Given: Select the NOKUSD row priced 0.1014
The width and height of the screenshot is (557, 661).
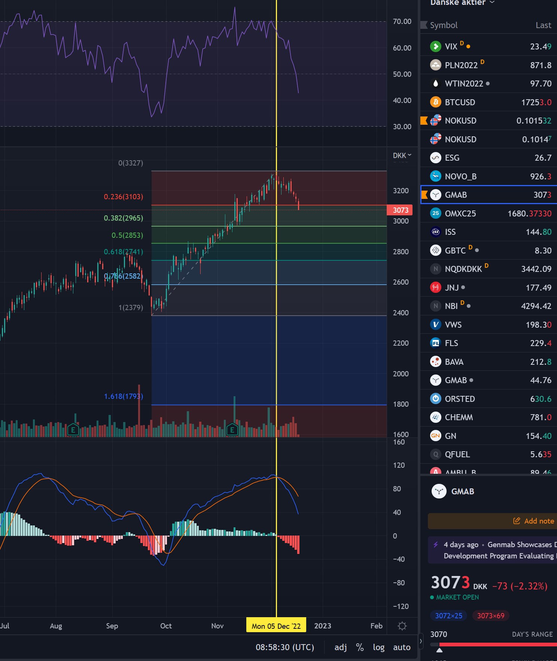Looking at the screenshot, I should click(x=488, y=139).
